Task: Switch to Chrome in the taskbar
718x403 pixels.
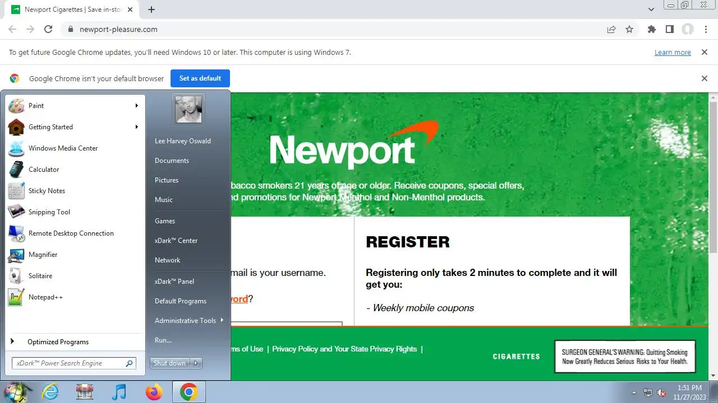Action: (188, 392)
